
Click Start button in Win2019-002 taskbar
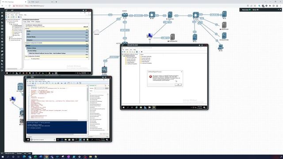(x=124, y=107)
